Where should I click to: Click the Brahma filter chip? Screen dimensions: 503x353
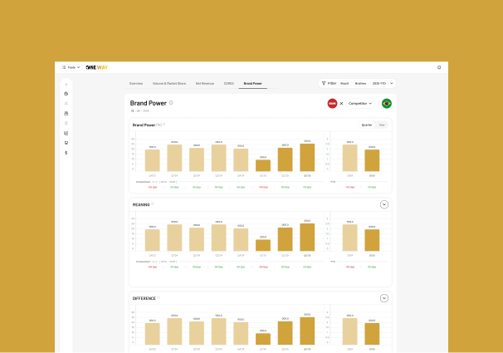360,83
